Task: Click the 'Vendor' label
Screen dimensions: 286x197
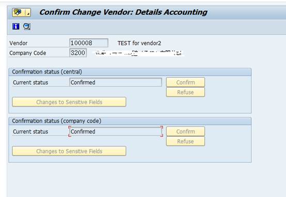Action: pos(19,43)
